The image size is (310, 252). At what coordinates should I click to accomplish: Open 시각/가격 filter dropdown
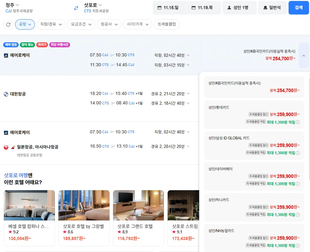[x=138, y=25]
